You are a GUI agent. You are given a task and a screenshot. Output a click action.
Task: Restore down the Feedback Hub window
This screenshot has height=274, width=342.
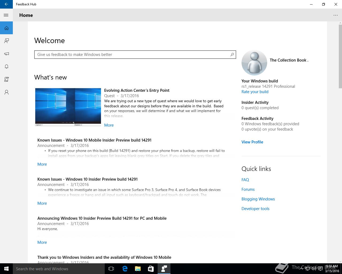[324, 4]
